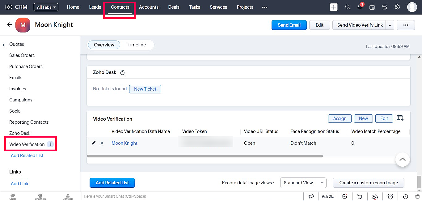Click the search magnifier icon in top bar
The height and width of the screenshot is (201, 422).
pos(348,7)
